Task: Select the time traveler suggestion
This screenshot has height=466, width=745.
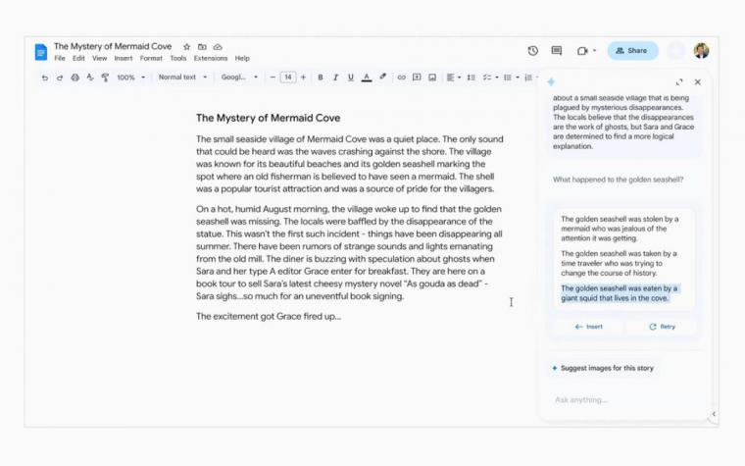Action: pos(619,264)
